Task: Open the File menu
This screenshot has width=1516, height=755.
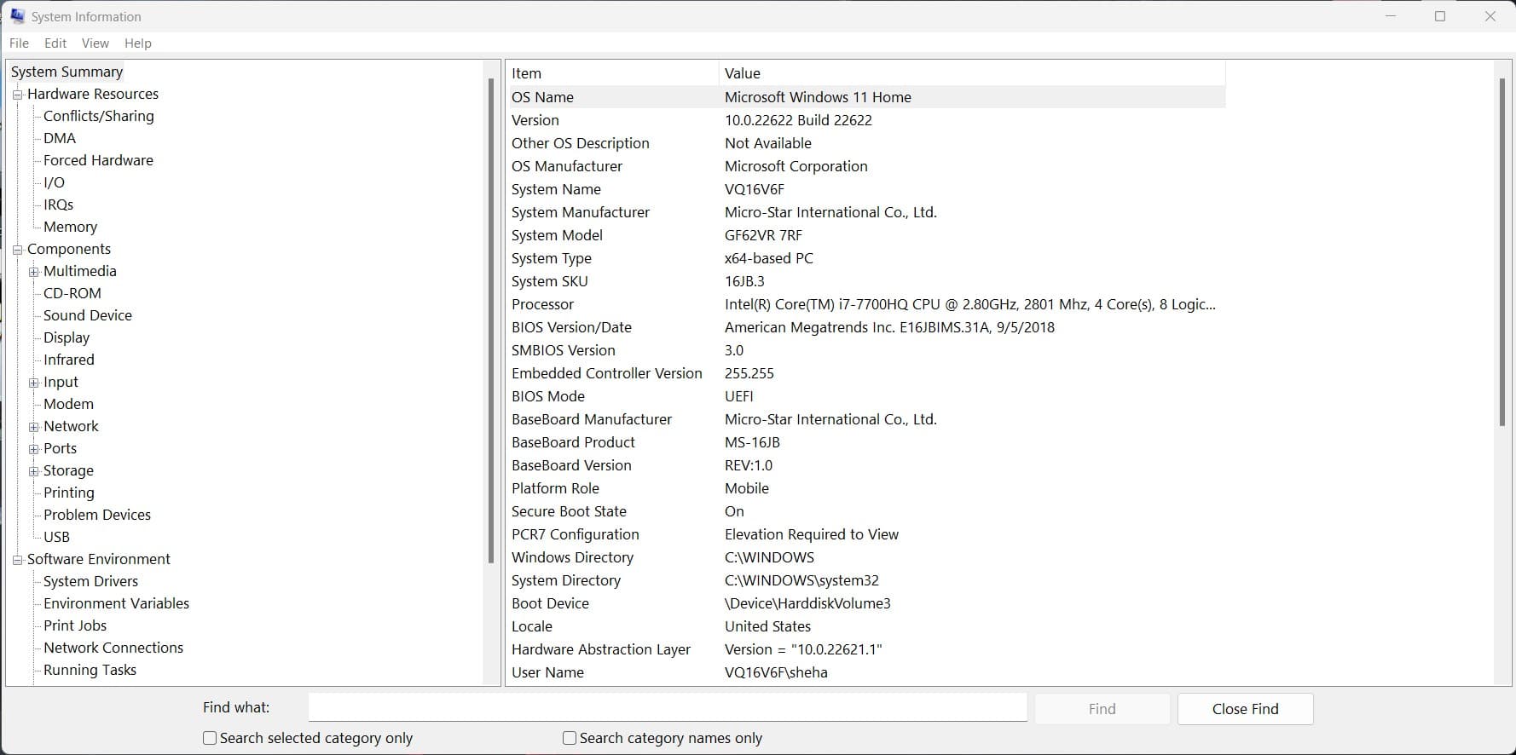Action: tap(19, 43)
